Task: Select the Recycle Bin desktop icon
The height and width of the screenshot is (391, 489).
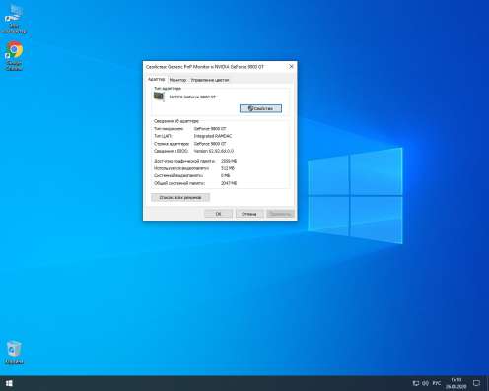Action: [x=14, y=353]
